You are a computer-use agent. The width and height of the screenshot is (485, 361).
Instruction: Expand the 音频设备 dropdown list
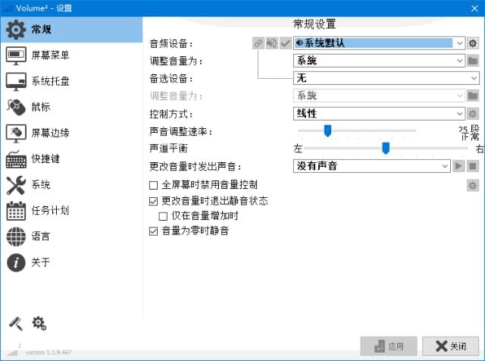(459, 43)
